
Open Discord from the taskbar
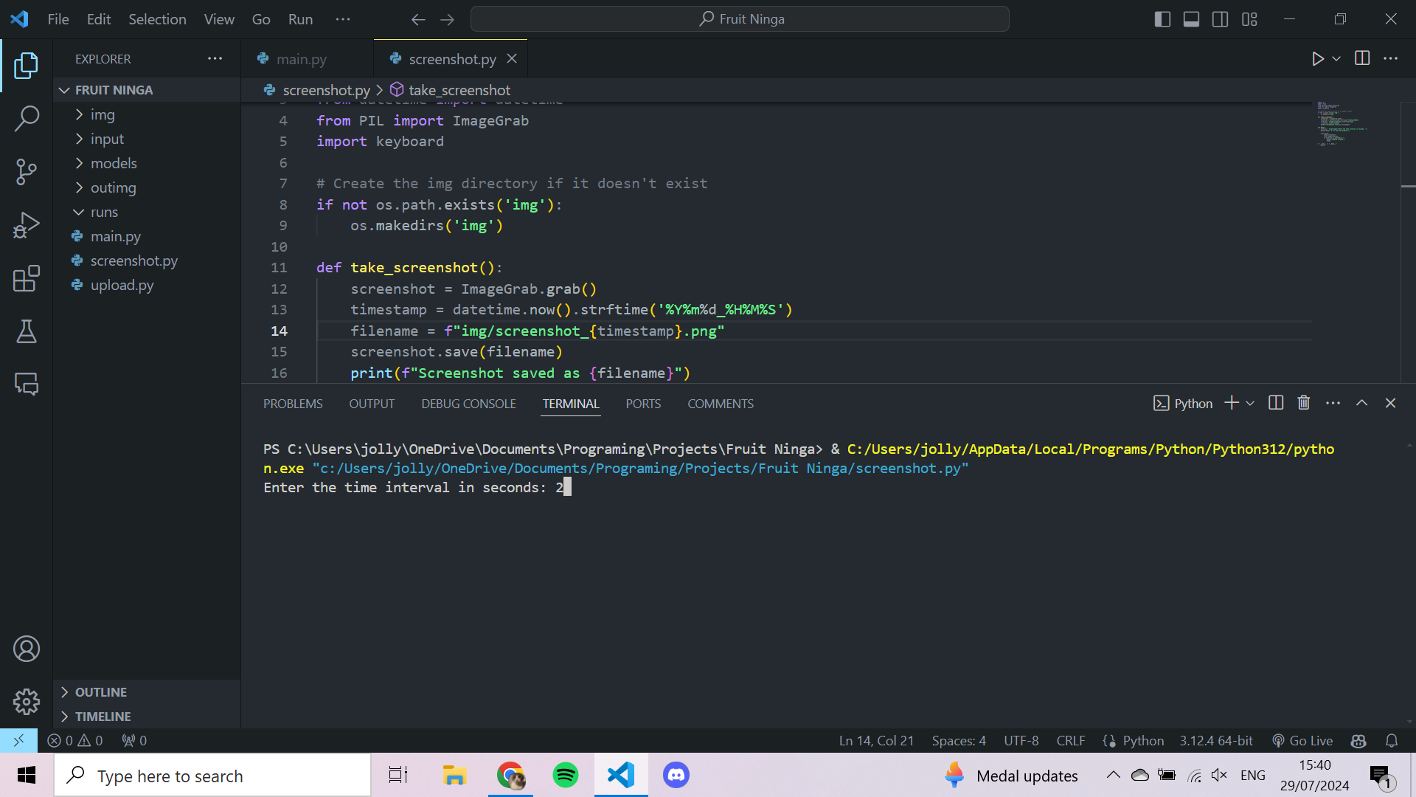click(676, 775)
